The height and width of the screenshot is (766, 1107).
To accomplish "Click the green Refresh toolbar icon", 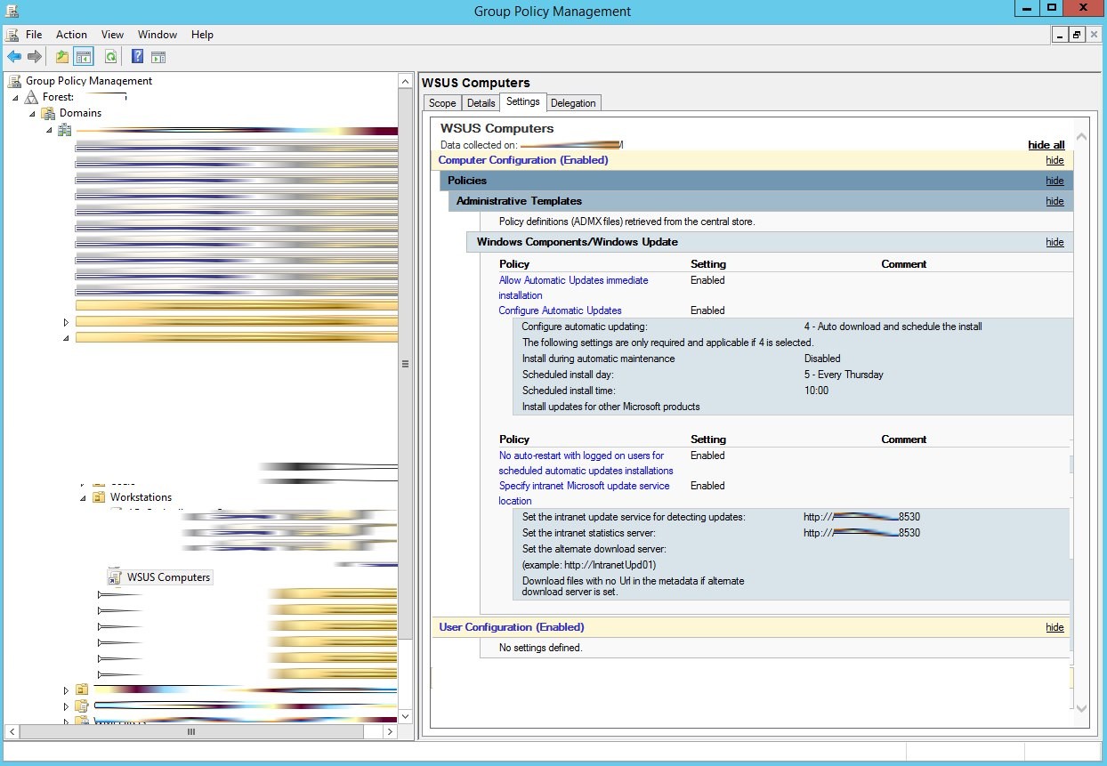I will (110, 57).
